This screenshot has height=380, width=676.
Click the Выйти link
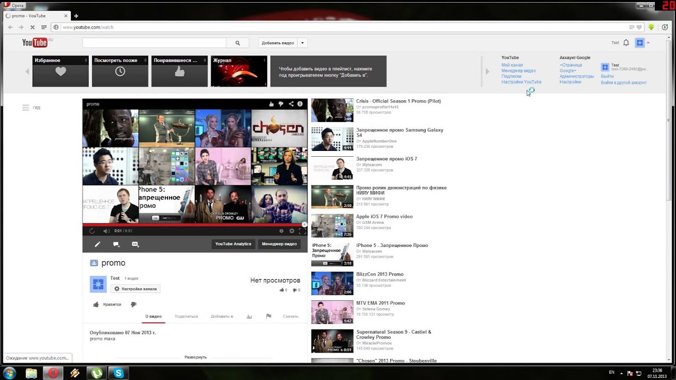coord(607,76)
